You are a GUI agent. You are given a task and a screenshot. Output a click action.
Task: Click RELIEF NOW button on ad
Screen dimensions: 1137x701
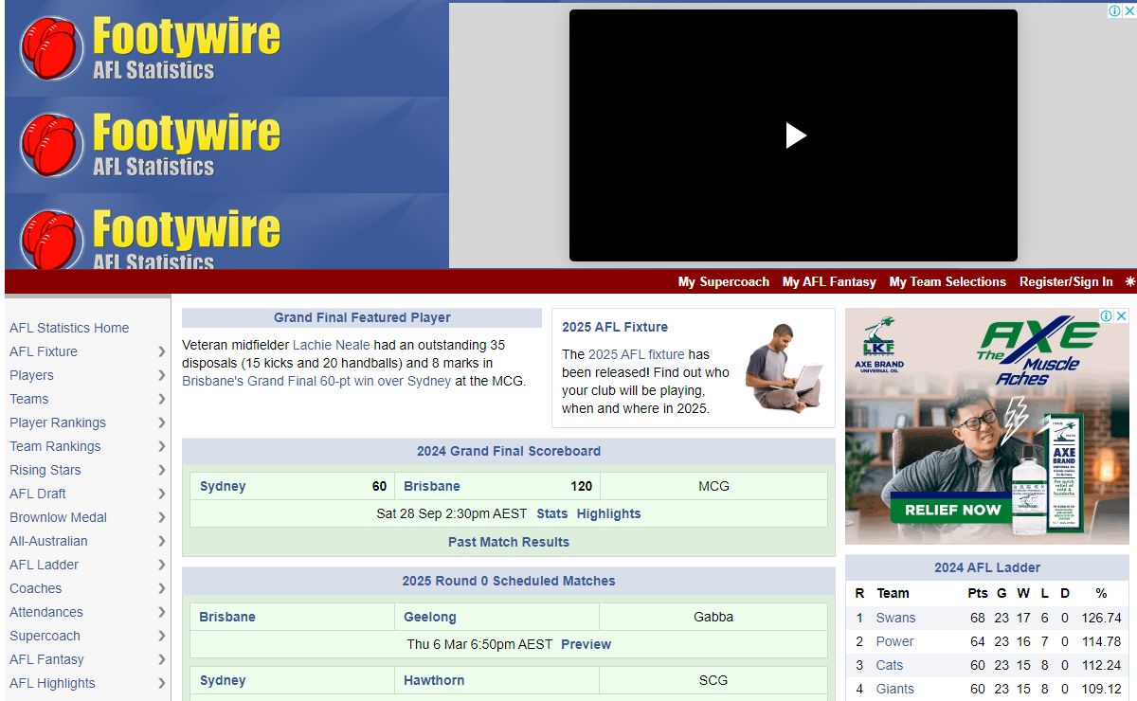[x=952, y=510]
